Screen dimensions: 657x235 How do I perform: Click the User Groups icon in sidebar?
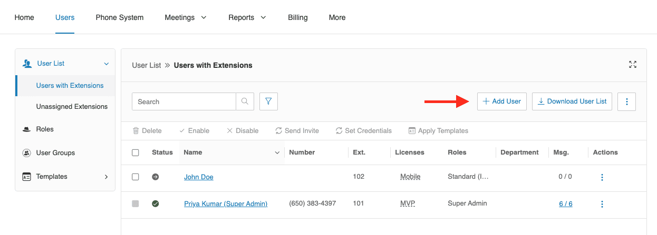tap(26, 153)
